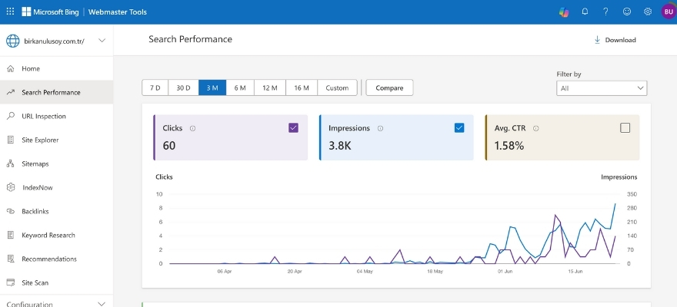Image resolution: width=677 pixels, height=307 pixels.
Task: Open the Filter by All dropdown
Action: coord(602,87)
